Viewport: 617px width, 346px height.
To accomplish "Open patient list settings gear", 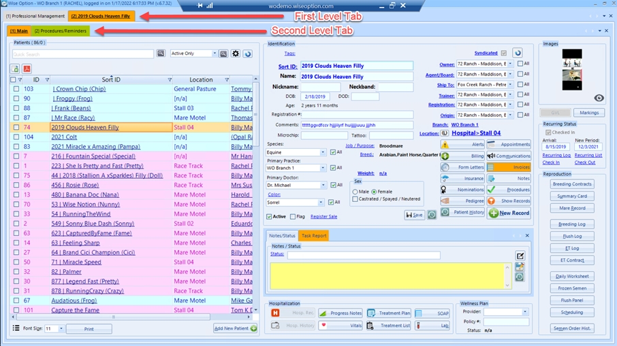I will point(236,54).
